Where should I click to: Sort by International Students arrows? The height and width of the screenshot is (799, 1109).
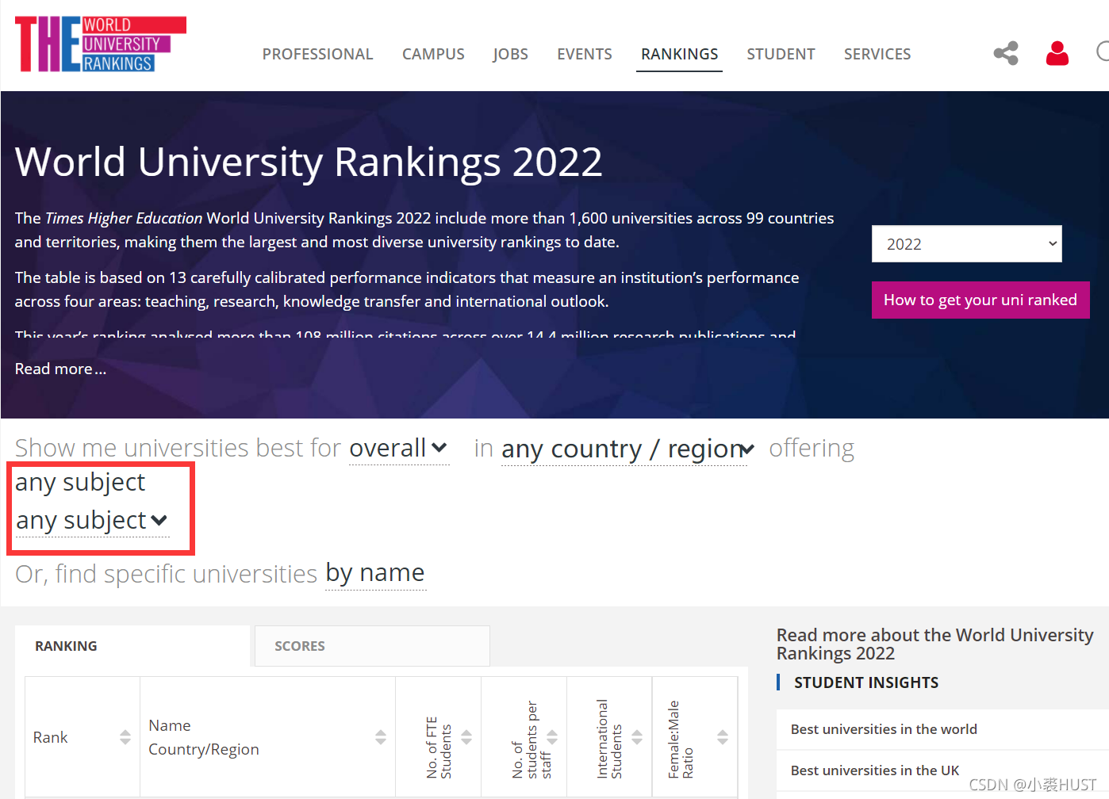pyautogui.click(x=637, y=737)
